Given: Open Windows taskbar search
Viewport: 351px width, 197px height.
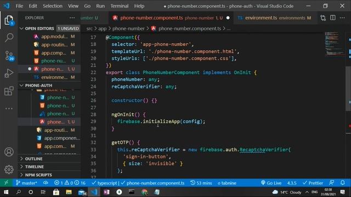Looking at the screenshot, I should [x=19, y=192].
